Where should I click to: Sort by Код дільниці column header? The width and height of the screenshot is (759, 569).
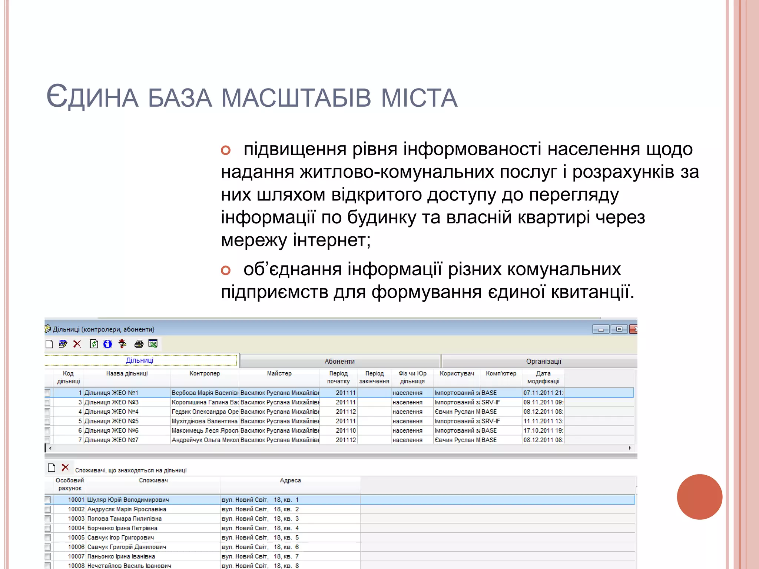coord(68,377)
